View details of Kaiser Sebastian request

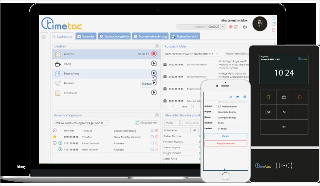pyautogui.click(x=152, y=144)
